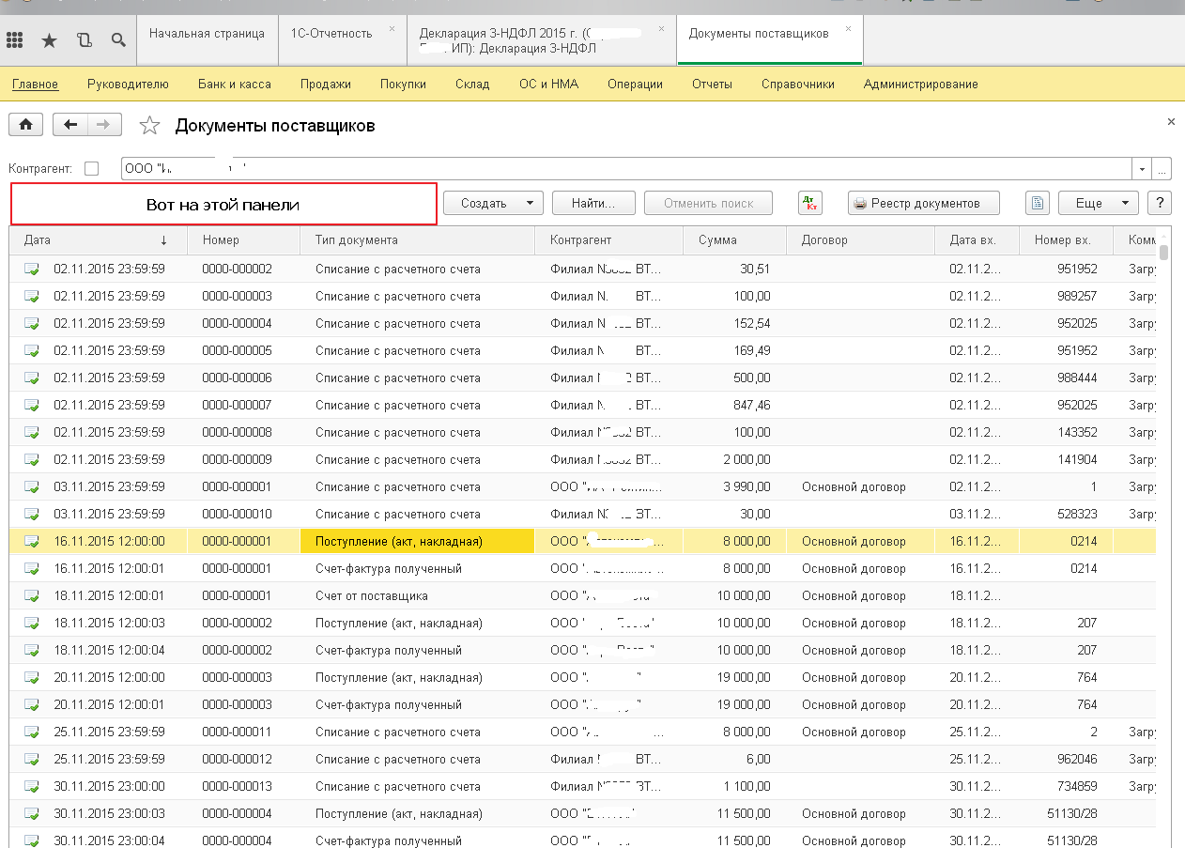The image size is (1185, 848).
Task: Expand the Контрагент field dropdown arrow
Action: tap(1143, 169)
